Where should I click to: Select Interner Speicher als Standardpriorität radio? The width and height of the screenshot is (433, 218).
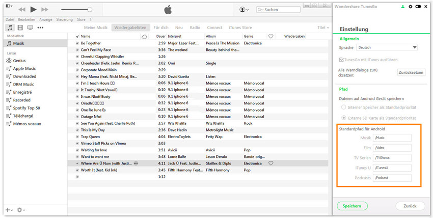(x=343, y=107)
